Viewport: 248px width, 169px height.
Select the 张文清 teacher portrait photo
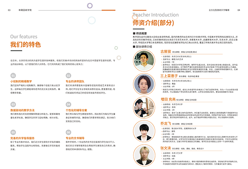[144, 155]
